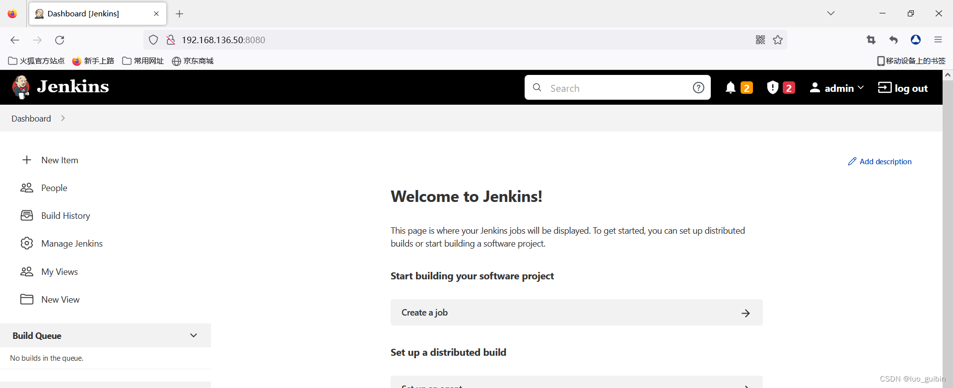
Task: Open Firefox account avatar icon
Action: pos(916,40)
